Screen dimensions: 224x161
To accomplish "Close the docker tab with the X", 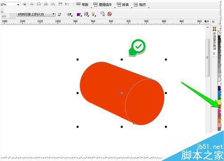I will click(x=214, y=53).
